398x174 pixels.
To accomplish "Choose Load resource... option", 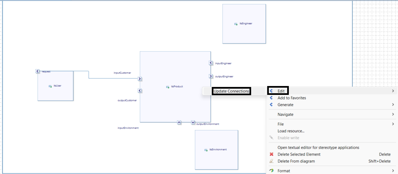I will click(x=332, y=131).
